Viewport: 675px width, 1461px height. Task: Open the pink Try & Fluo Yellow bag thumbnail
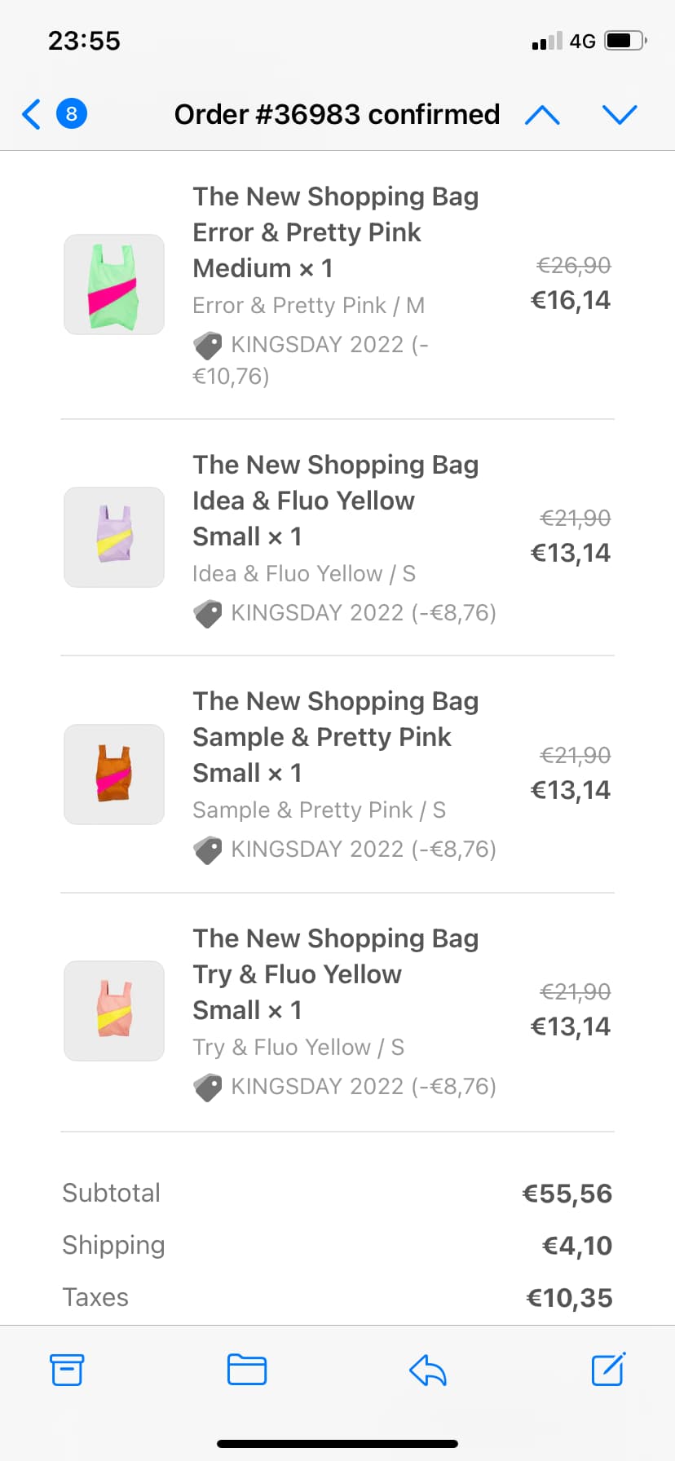[114, 1011]
